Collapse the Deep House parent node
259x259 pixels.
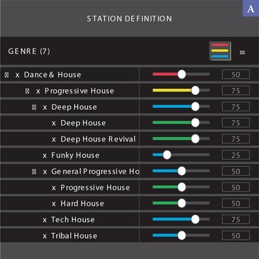click(34, 107)
